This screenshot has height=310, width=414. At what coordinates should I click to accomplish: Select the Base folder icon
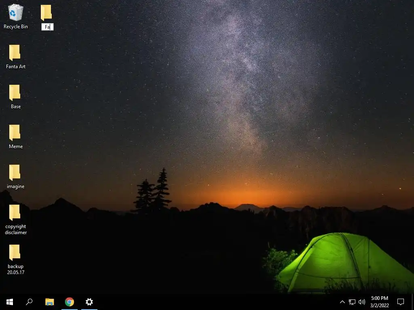point(15,93)
